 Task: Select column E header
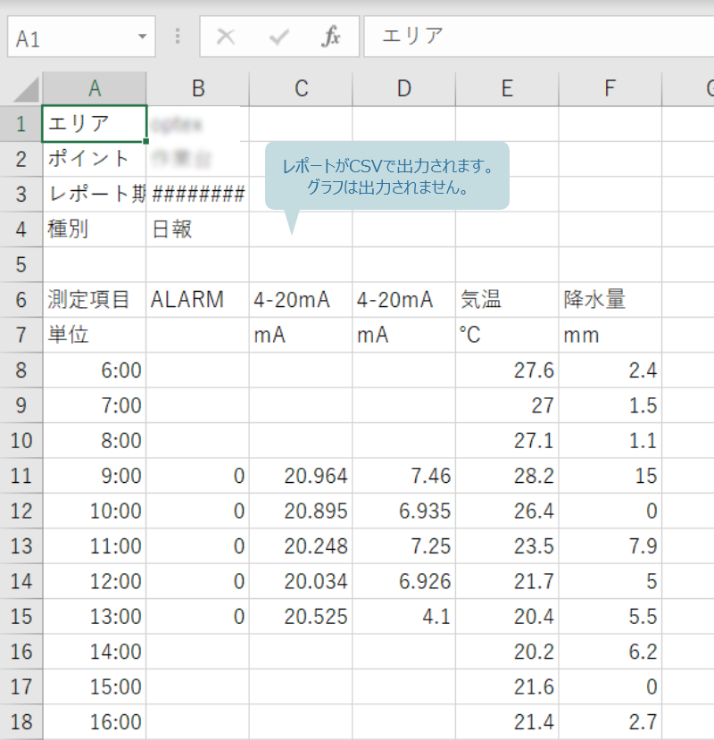point(507,88)
